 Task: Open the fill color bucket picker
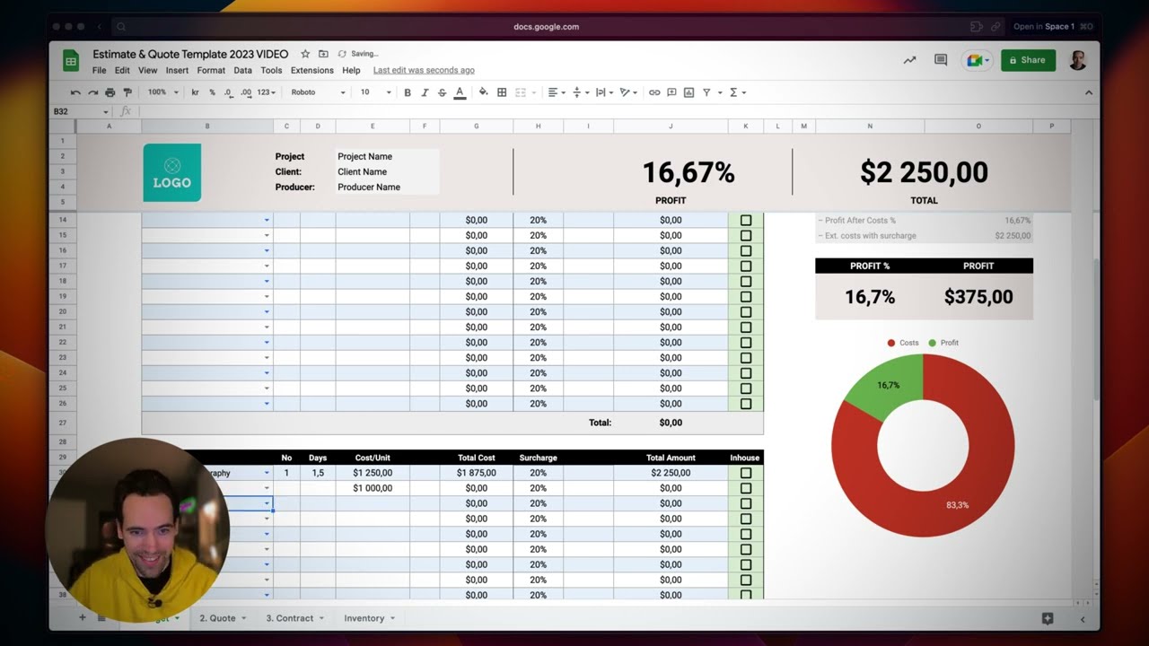click(x=483, y=92)
